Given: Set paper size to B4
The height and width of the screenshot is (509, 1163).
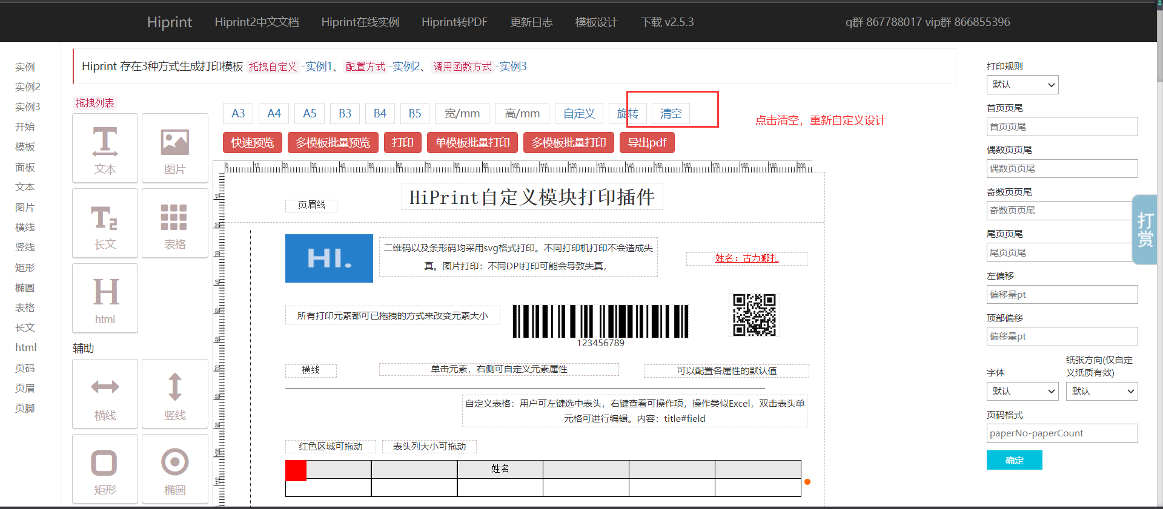Looking at the screenshot, I should (x=380, y=113).
